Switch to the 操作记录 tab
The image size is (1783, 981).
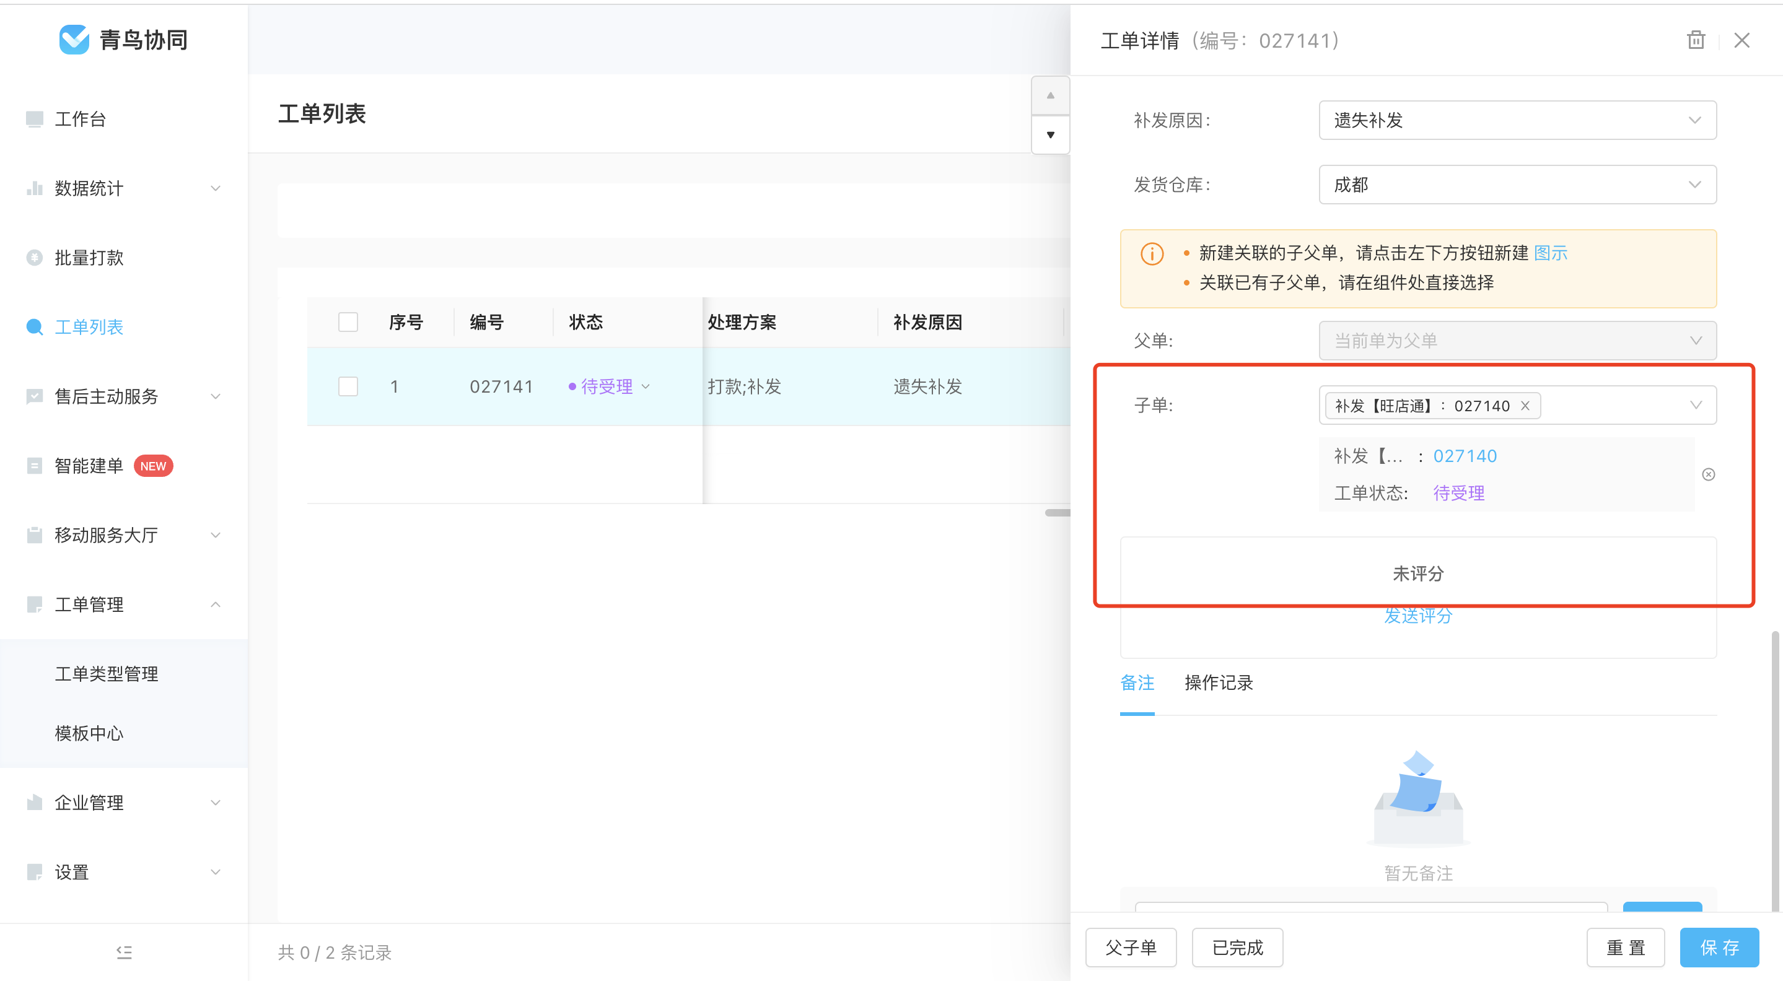(x=1218, y=683)
